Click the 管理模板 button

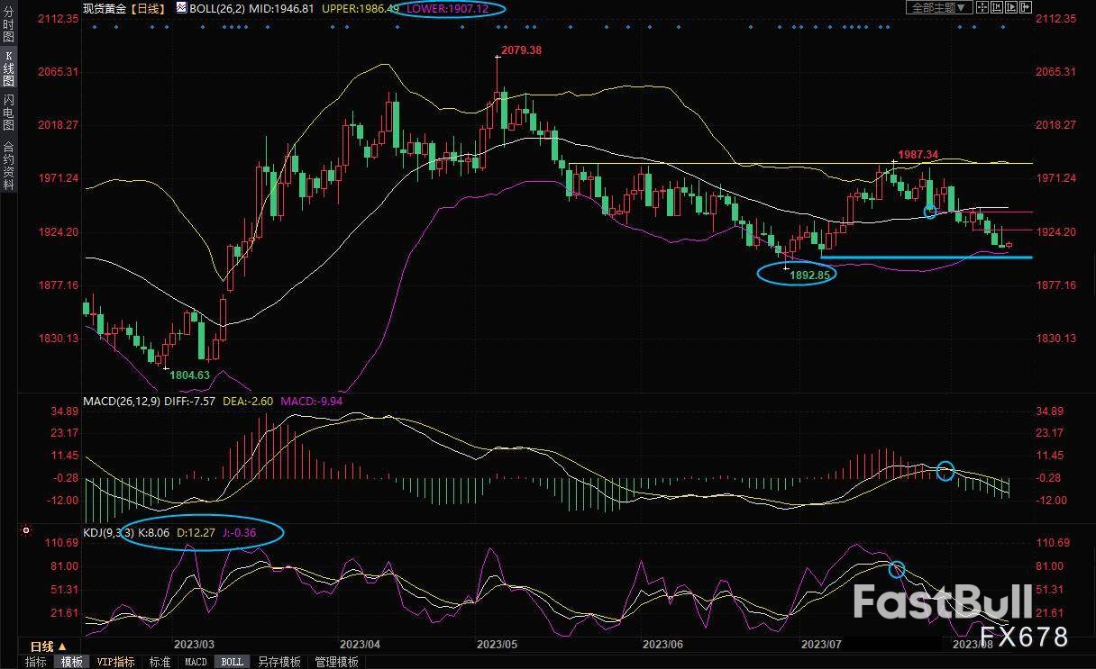click(336, 662)
